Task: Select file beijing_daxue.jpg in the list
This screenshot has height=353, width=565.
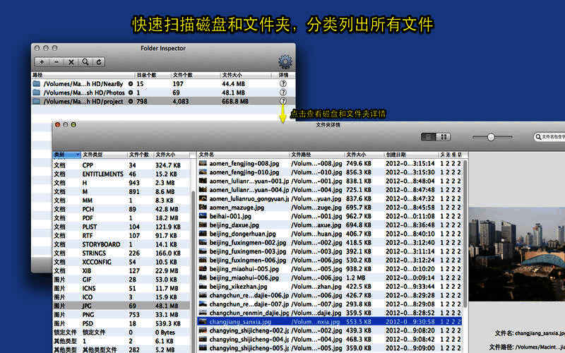Action: point(240,225)
